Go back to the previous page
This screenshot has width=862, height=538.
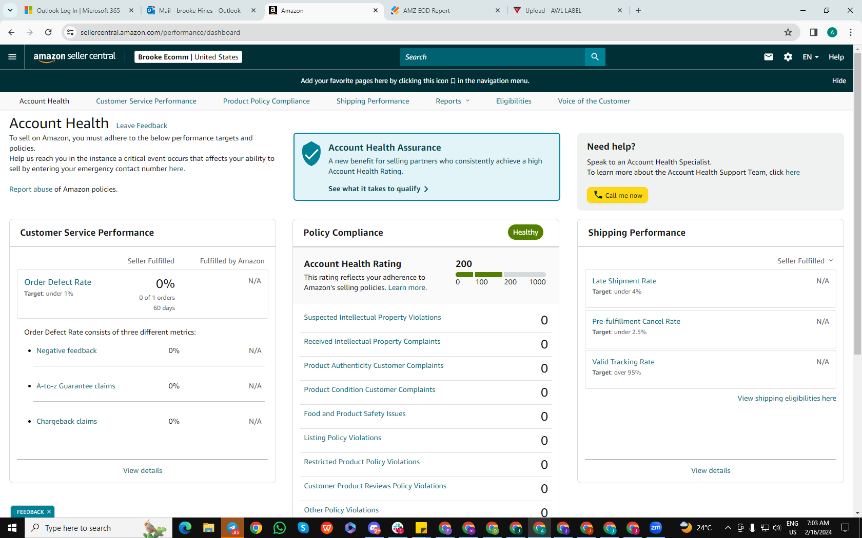tap(11, 32)
